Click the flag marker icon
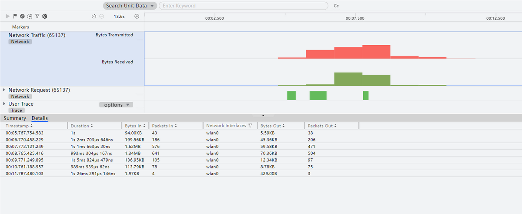Image resolution: width=522 pixels, height=214 pixels. (15, 17)
